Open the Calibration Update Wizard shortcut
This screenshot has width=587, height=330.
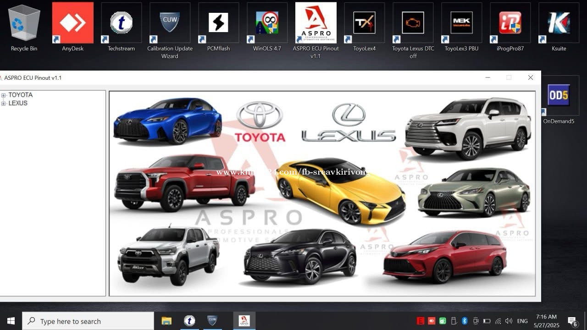pos(170,23)
